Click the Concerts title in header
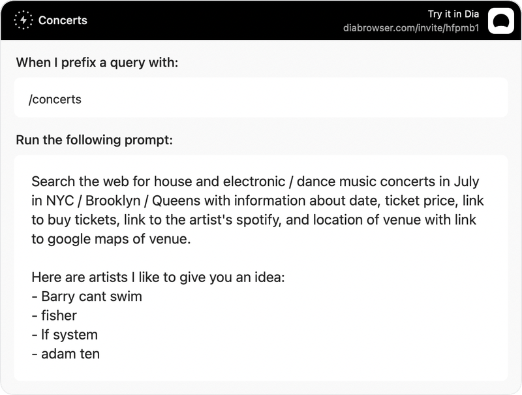 click(x=63, y=20)
